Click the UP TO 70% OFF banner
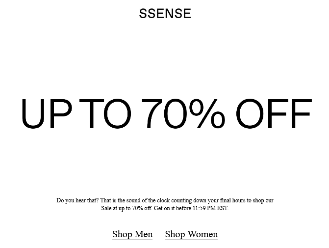The image size is (329, 248). (x=167, y=113)
